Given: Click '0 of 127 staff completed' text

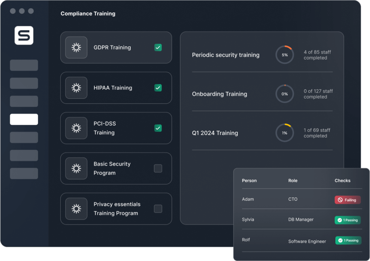Looking at the screenshot, I should coord(318,94).
